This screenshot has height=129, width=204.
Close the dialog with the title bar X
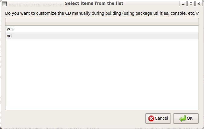point(198,4)
